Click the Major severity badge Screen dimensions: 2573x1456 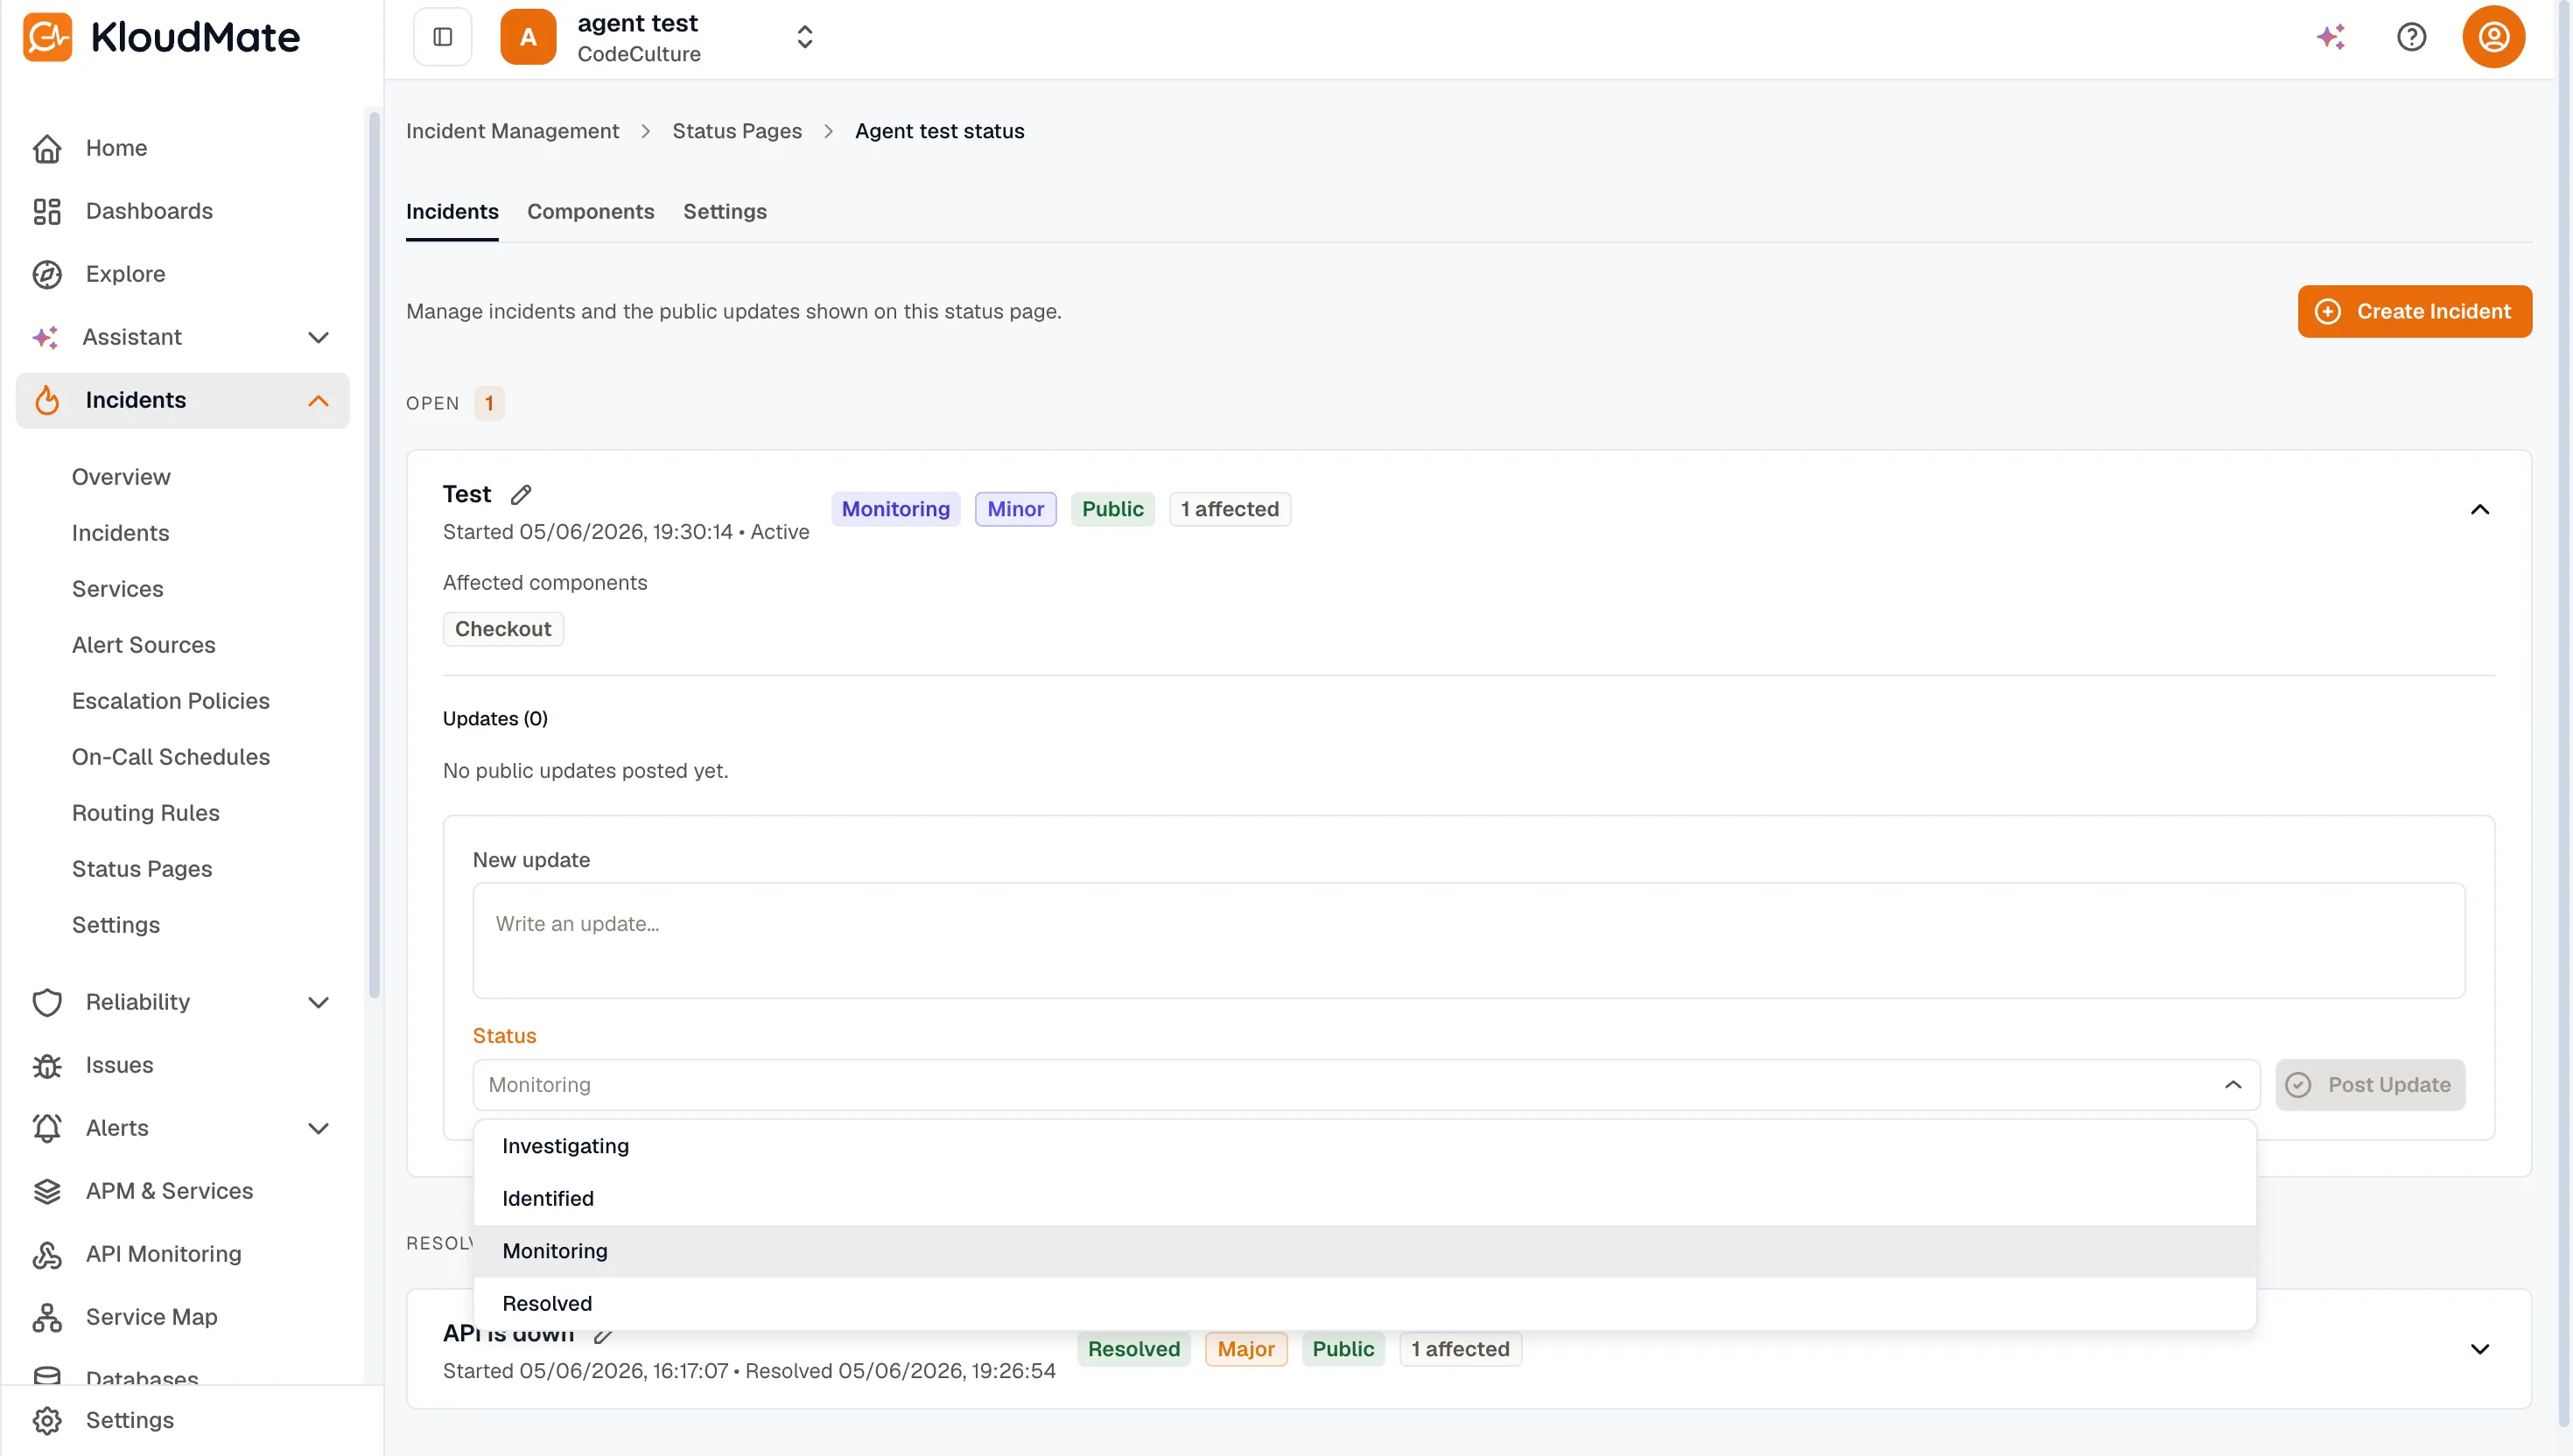pyautogui.click(x=1245, y=1349)
